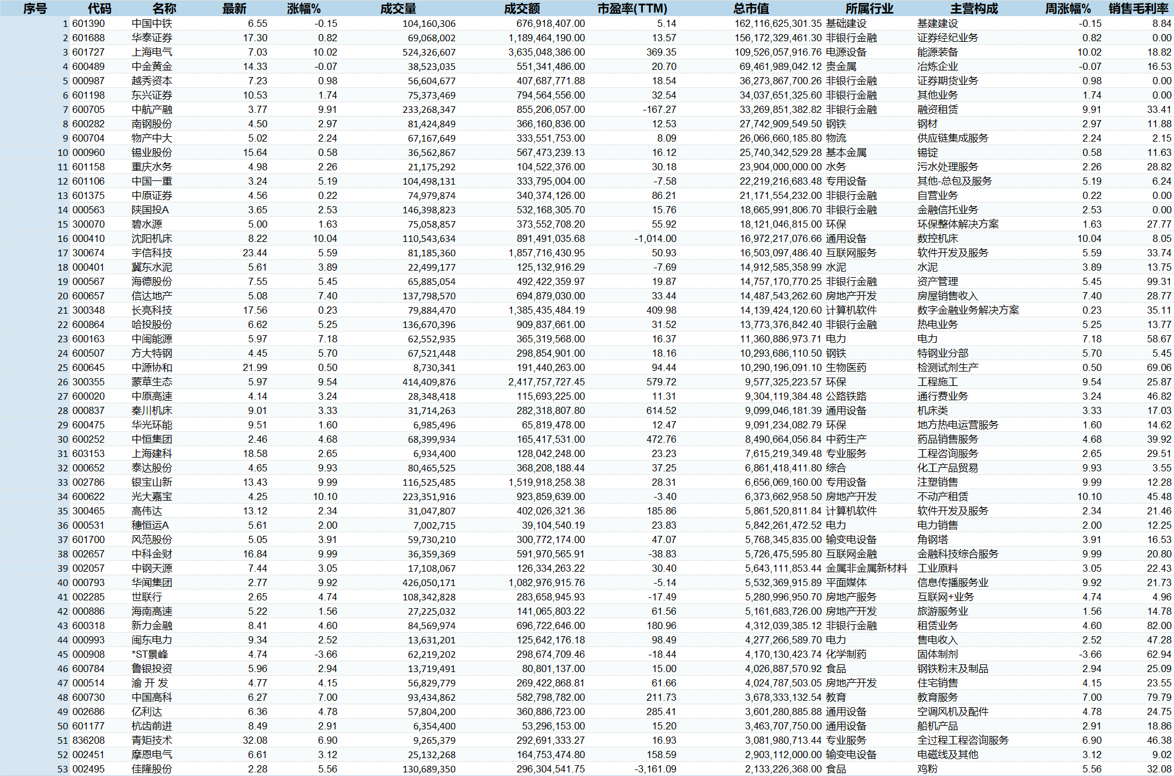Viewport: 1174px width, 776px height.
Task: Select the 总市值 column header
Action: [x=751, y=8]
